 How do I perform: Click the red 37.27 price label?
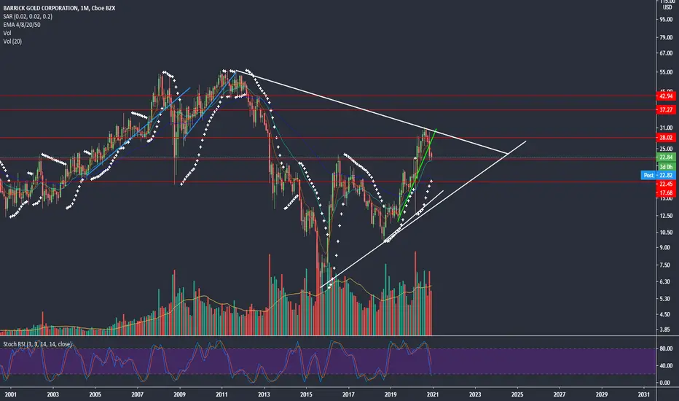[666, 109]
